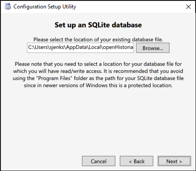Screen dimensions: 196x171
Task: Click the word "openHistoria" in path field
Action: click(118, 47)
